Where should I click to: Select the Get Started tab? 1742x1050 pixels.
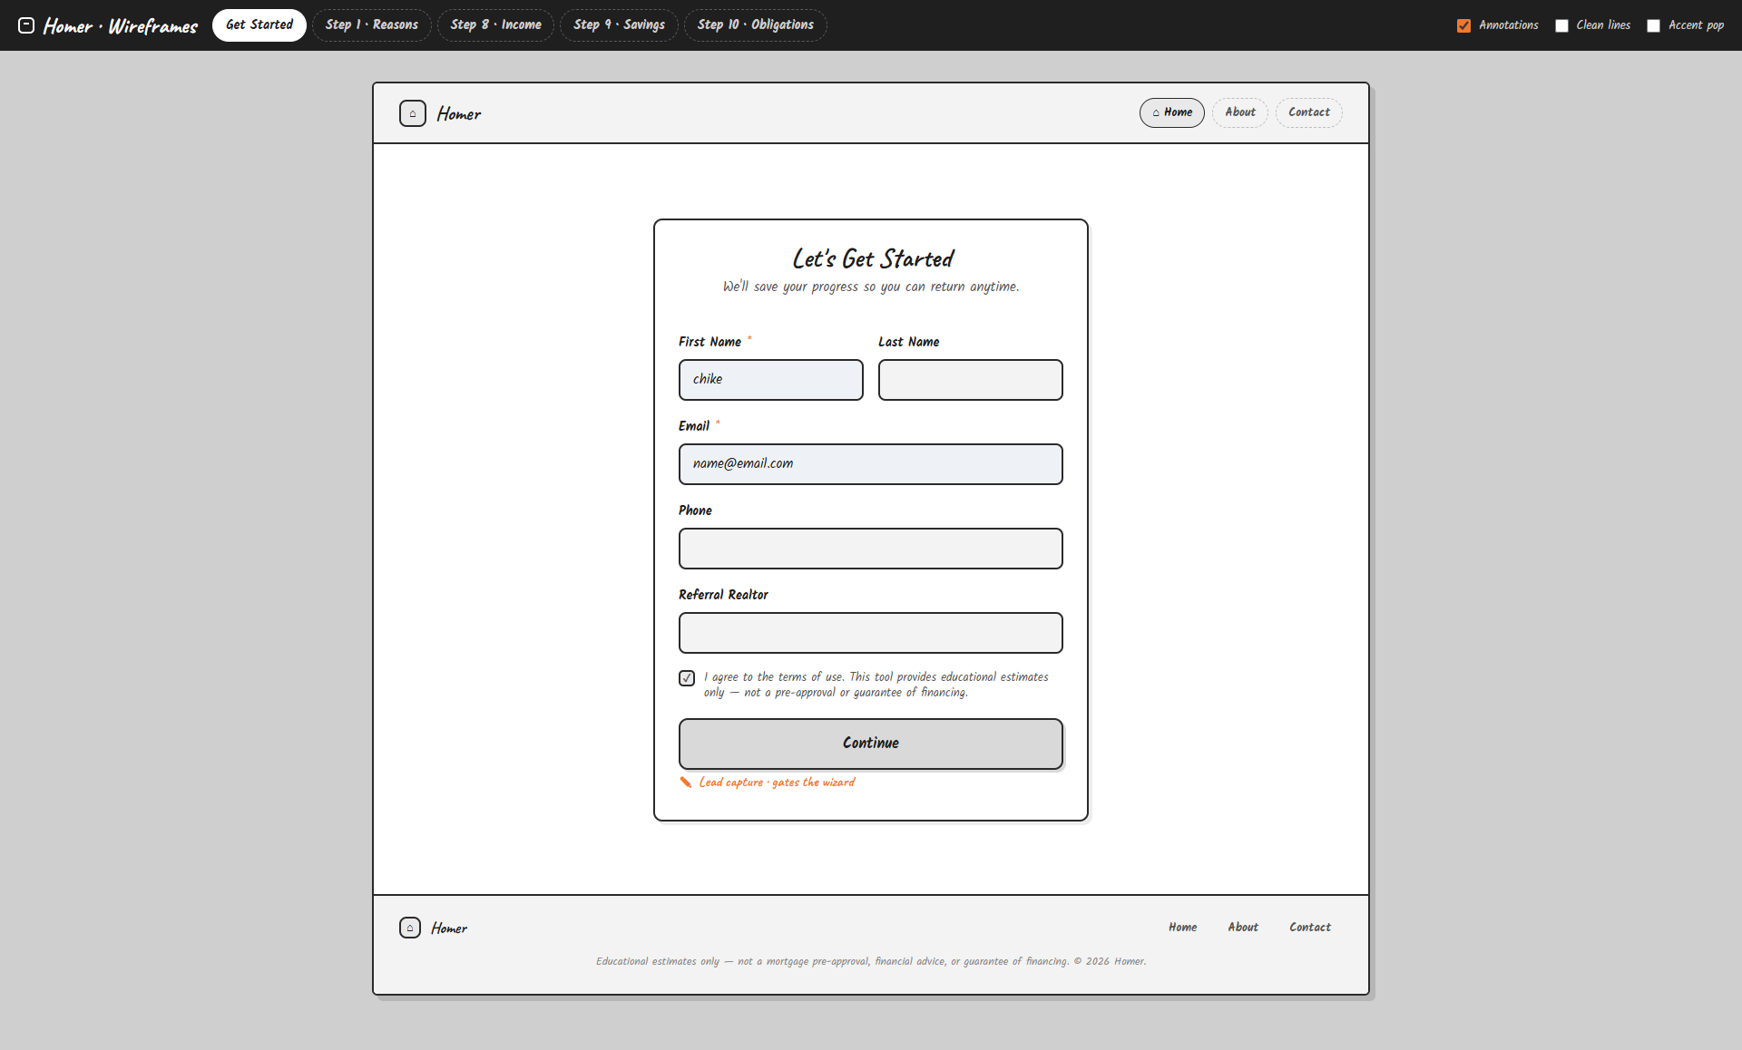click(259, 25)
